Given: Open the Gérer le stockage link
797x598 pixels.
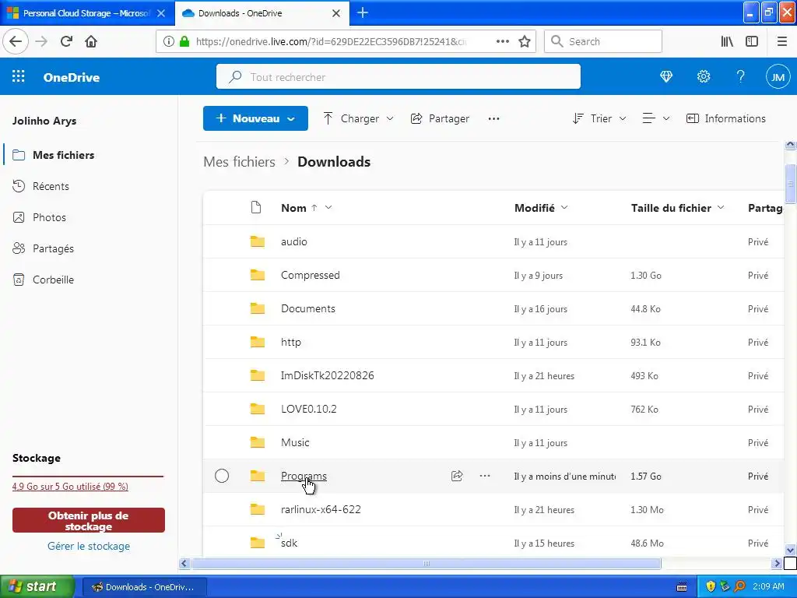Looking at the screenshot, I should (x=89, y=546).
